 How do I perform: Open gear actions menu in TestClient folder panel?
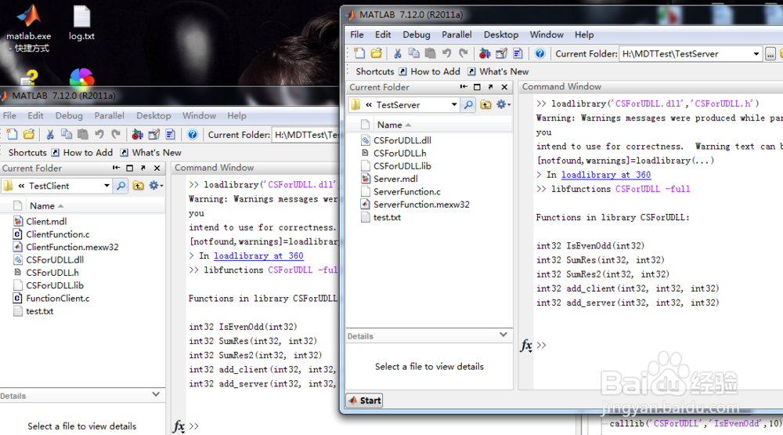pos(155,186)
